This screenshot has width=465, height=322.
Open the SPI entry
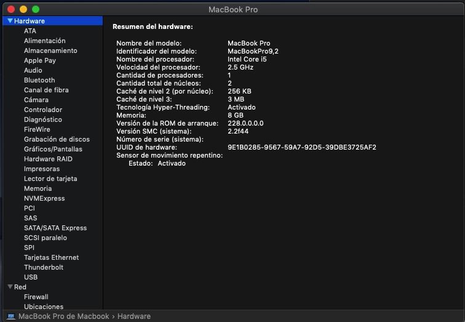[29, 248]
